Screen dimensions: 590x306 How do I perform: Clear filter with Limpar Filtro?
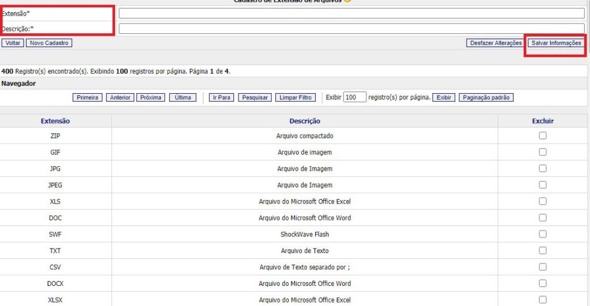(x=296, y=98)
